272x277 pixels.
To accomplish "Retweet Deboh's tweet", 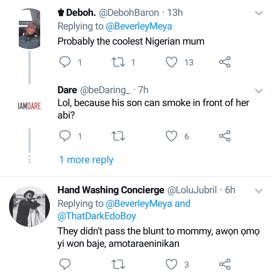I will [119, 63].
